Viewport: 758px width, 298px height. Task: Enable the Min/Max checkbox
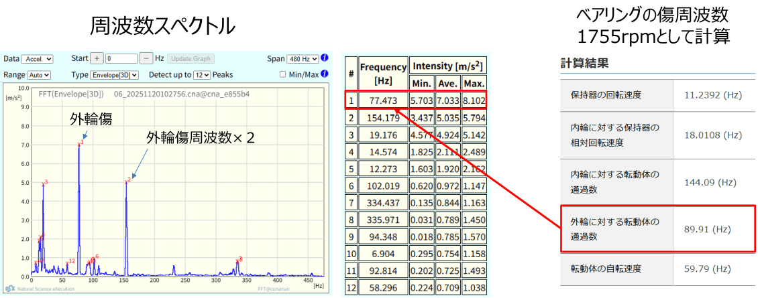pos(282,74)
